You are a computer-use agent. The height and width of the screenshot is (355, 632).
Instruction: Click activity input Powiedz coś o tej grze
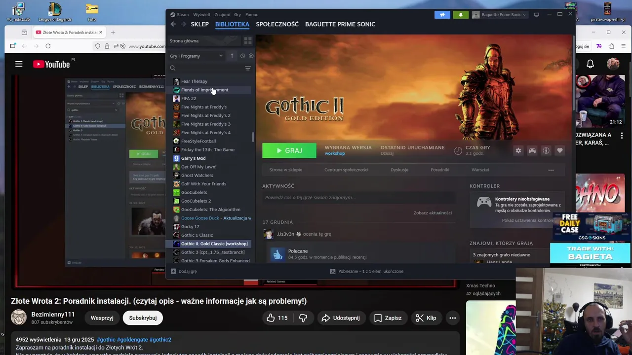point(359,198)
